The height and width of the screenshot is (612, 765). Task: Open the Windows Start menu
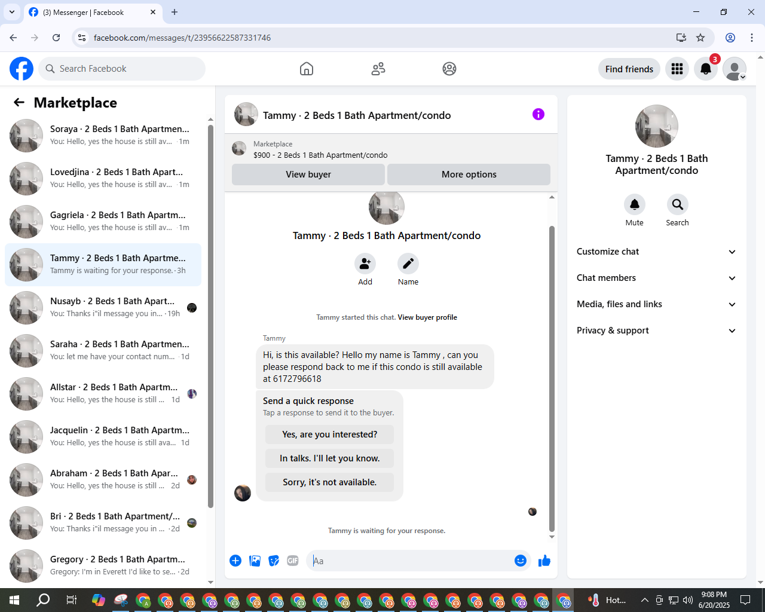click(x=14, y=600)
